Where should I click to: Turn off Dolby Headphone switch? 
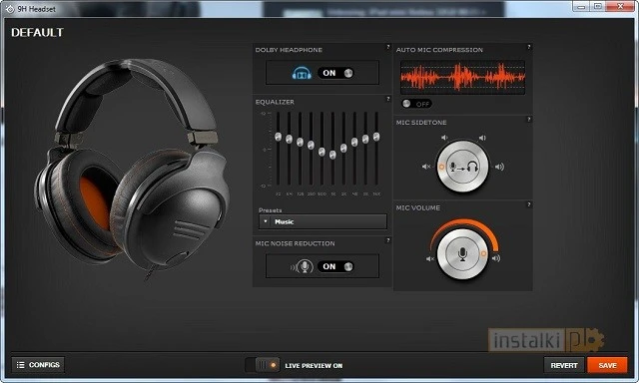[x=335, y=73]
